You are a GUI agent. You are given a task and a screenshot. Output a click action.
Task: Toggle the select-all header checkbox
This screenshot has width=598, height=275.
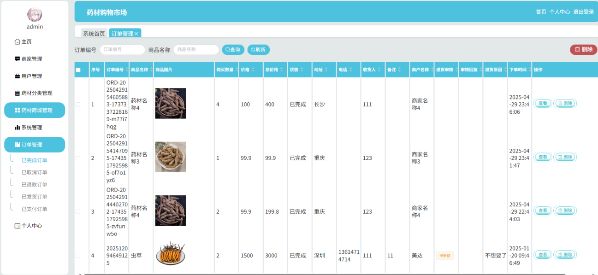click(78, 70)
